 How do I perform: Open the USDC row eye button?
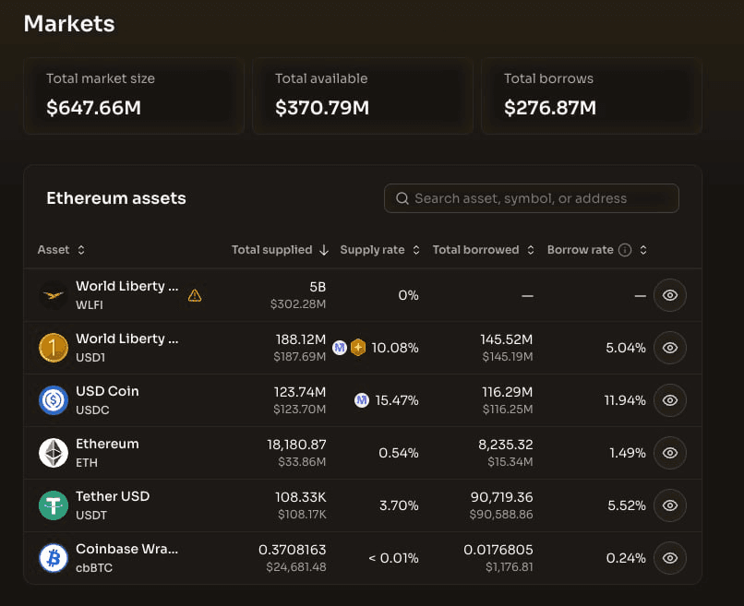669,400
